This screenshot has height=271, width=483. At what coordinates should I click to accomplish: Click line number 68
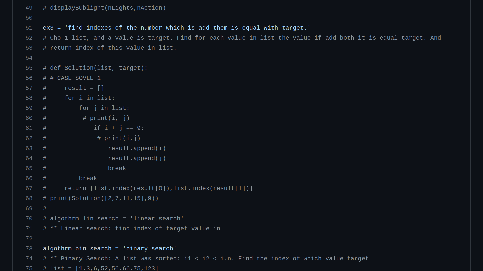29,198
